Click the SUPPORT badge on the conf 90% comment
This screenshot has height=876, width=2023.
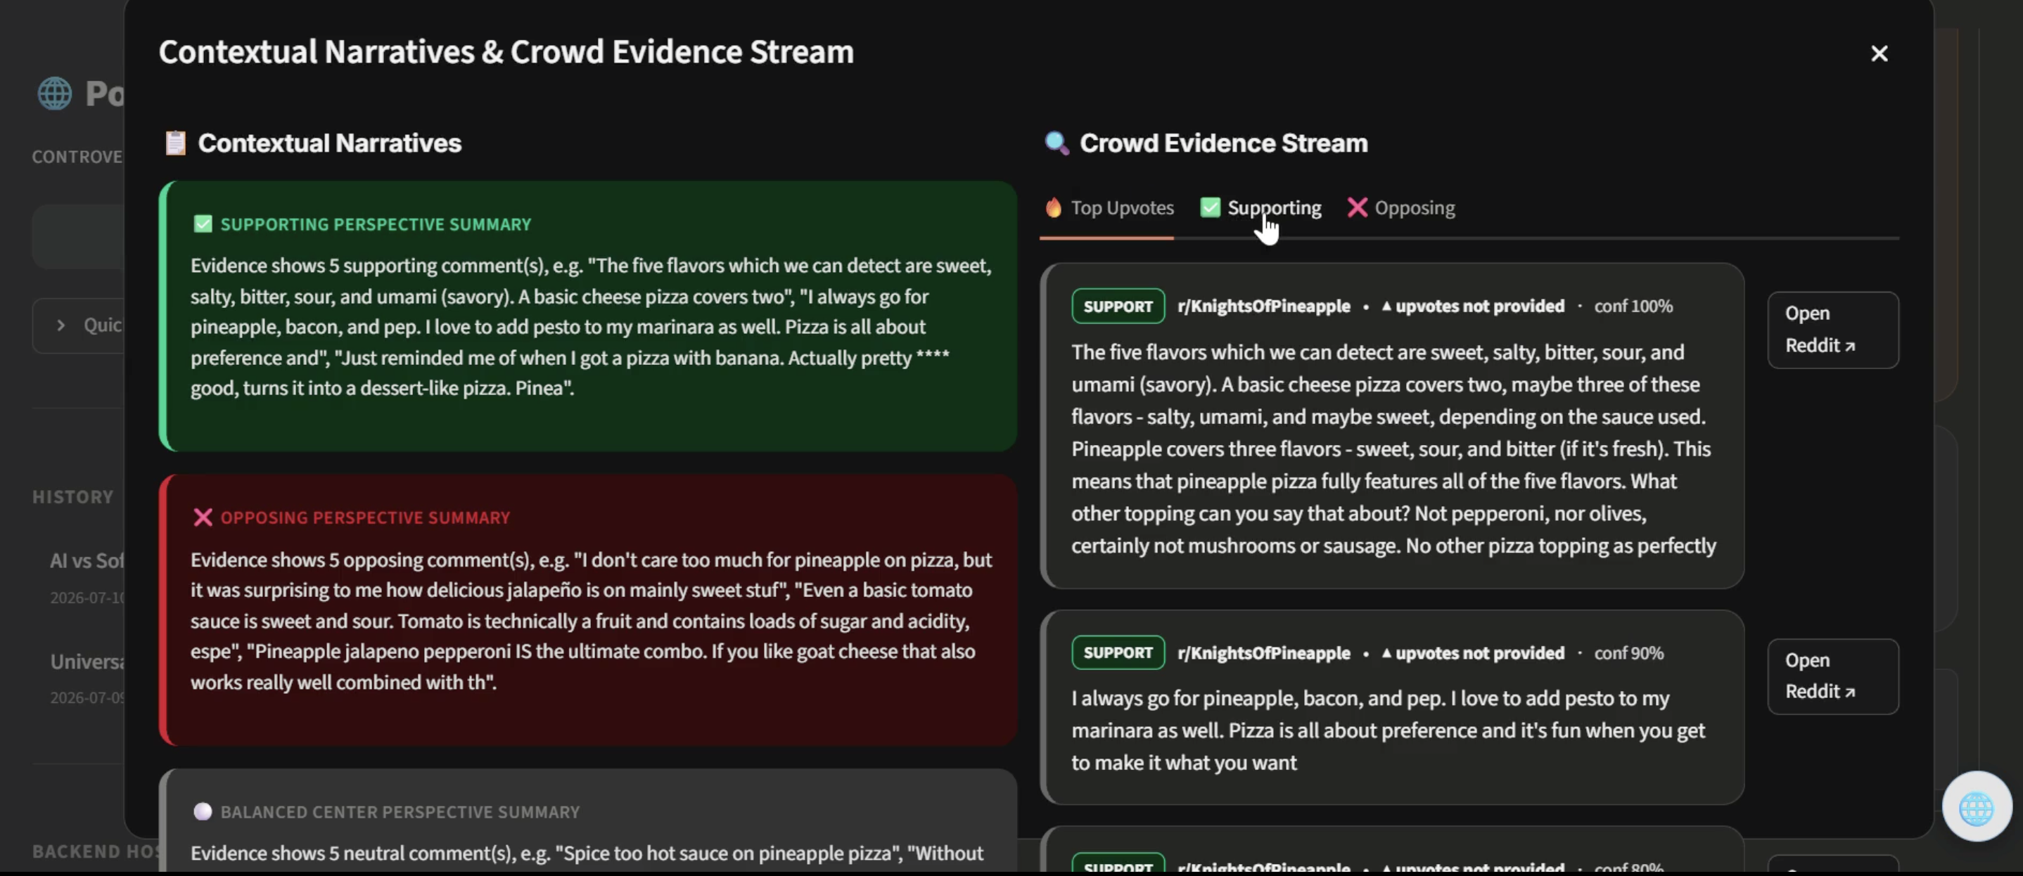1118,652
